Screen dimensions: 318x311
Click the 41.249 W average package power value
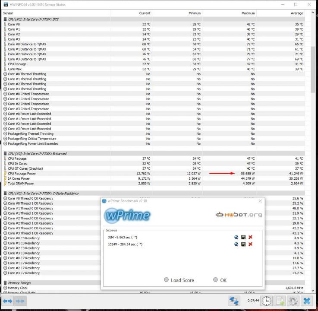[296, 173]
